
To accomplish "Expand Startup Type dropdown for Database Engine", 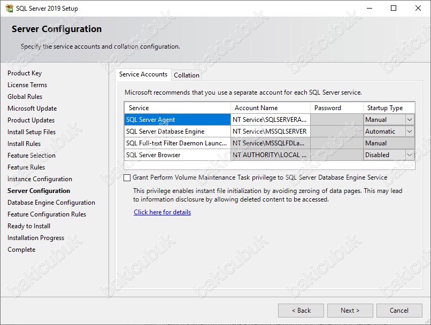I will [410, 131].
